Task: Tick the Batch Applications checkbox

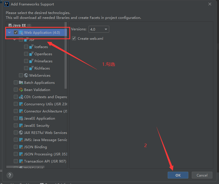Action: tap(16, 82)
